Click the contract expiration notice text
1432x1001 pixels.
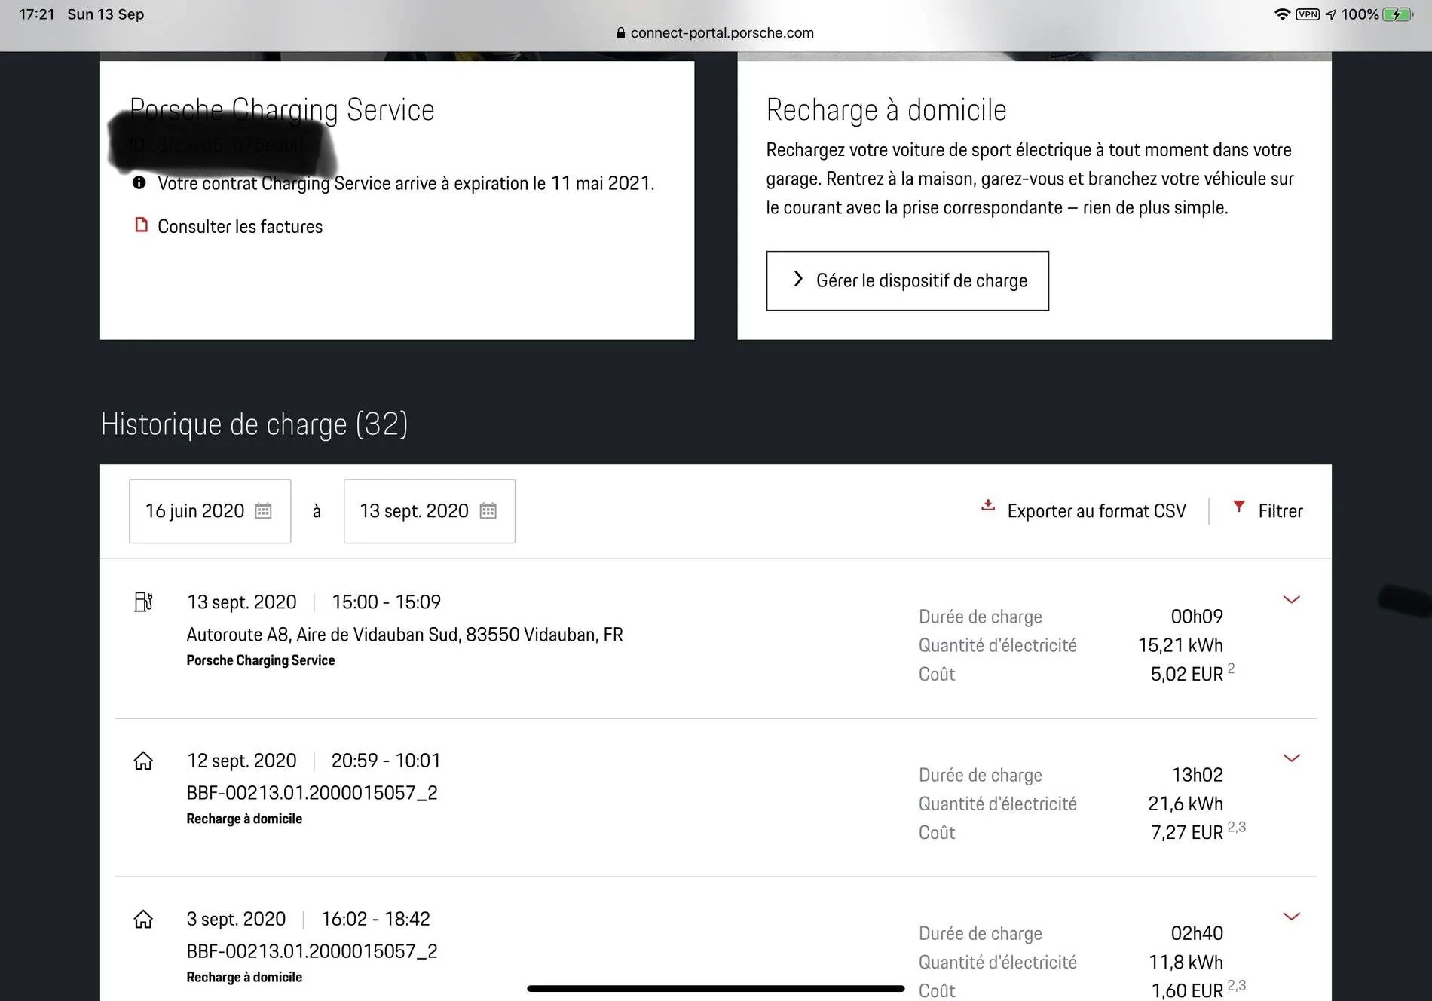(405, 183)
